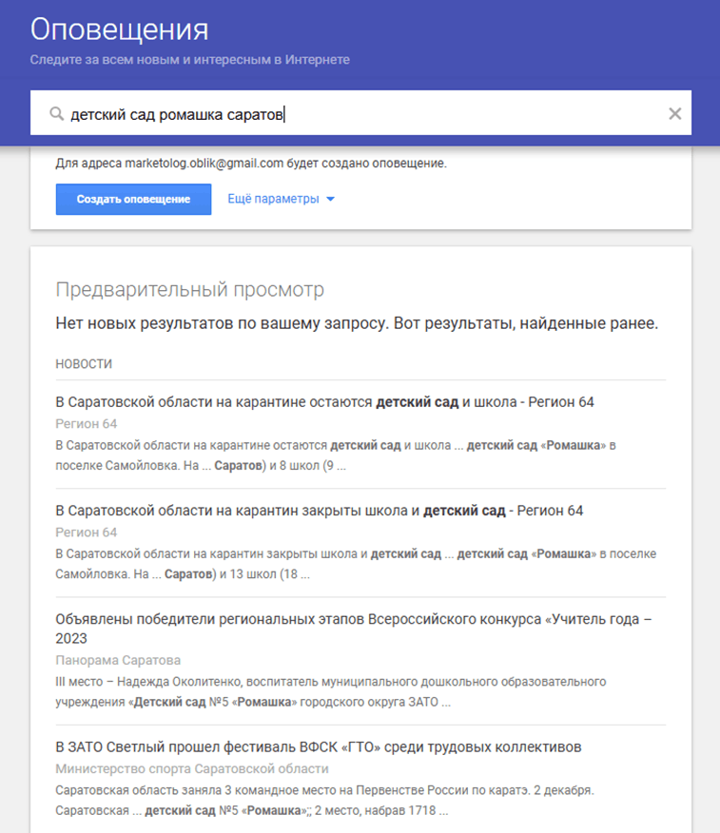This screenshot has height=833, width=720.
Task: Click the 'Предварительный просмотр' heading
Action: [x=189, y=289]
